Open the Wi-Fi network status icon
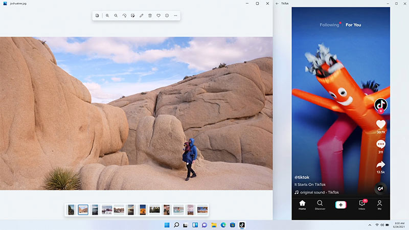Viewport: 409px width, 230px height. click(377, 225)
